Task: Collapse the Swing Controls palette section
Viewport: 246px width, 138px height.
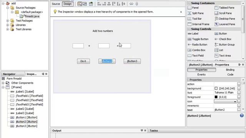Action: click(189, 29)
